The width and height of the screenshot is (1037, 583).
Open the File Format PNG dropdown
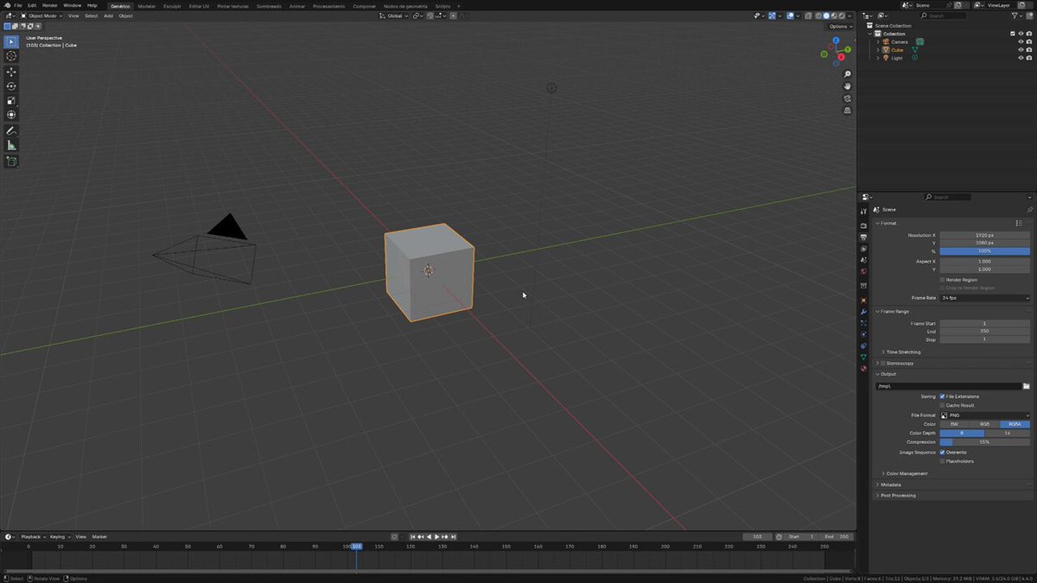coord(985,415)
